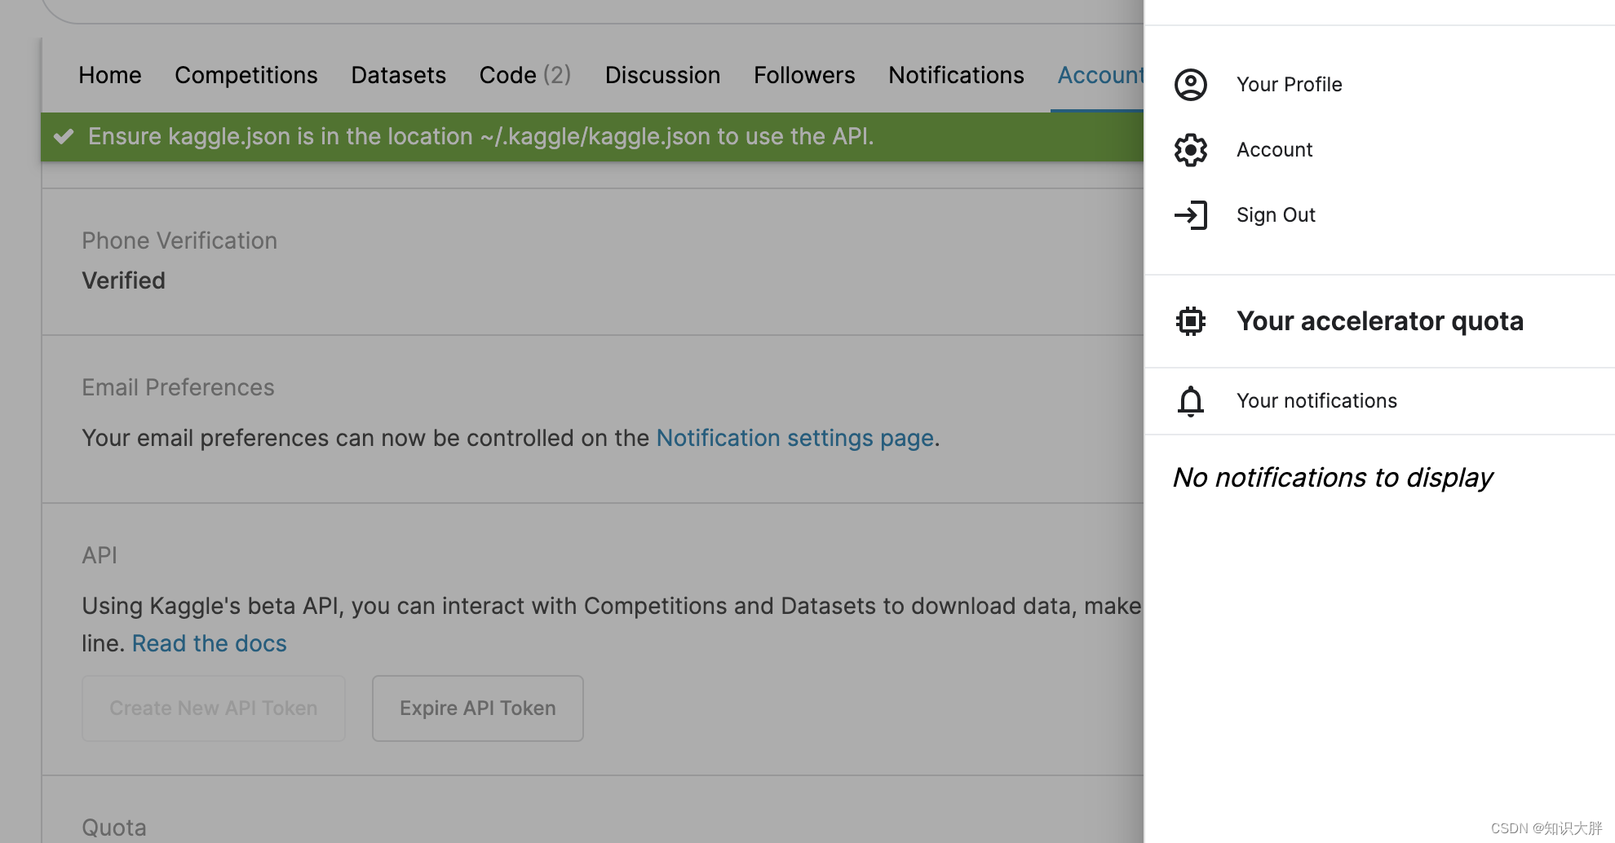Switch to the Notifications tab
This screenshot has height=843, width=1615.
pos(956,75)
